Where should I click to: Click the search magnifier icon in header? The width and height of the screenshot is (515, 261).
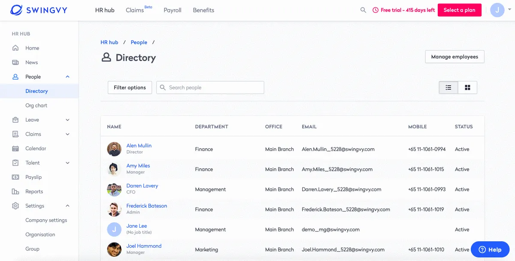[x=363, y=10]
